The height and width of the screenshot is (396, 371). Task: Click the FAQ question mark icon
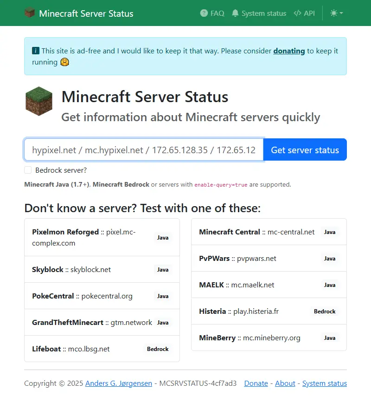[x=204, y=13]
